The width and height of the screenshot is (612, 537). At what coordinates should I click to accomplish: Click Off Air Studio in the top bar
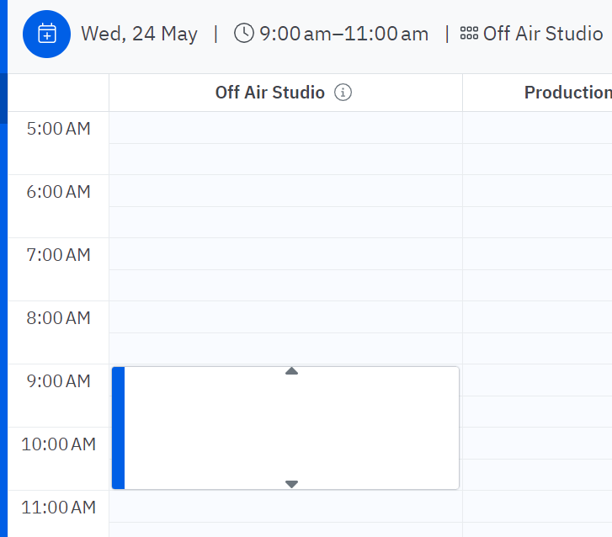[543, 35]
